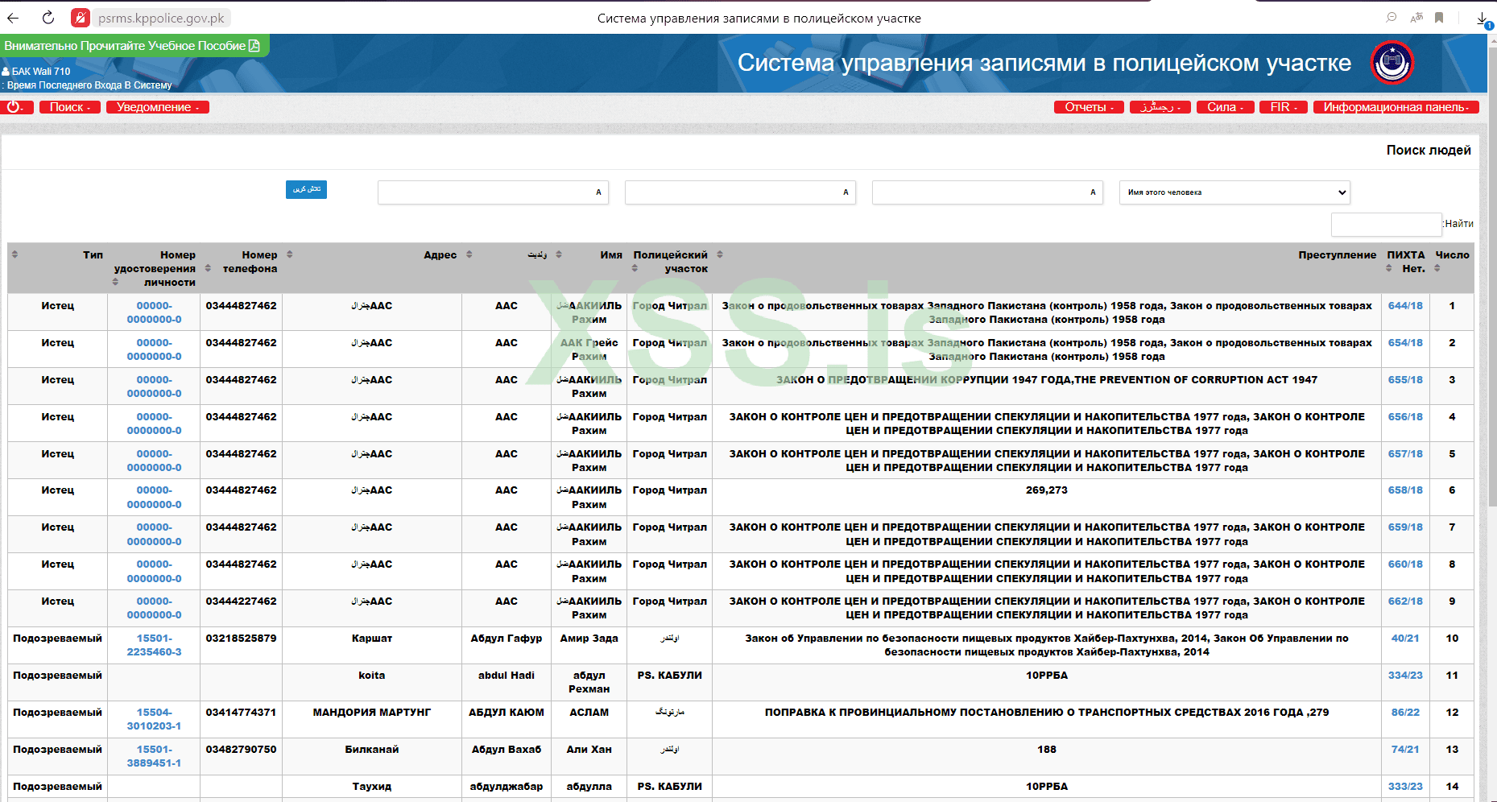
Task: Select phone number 03218525879
Action: pyautogui.click(x=241, y=639)
